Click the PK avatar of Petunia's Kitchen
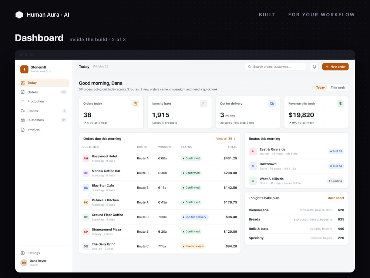The height and width of the screenshot is (278, 370). point(86,202)
